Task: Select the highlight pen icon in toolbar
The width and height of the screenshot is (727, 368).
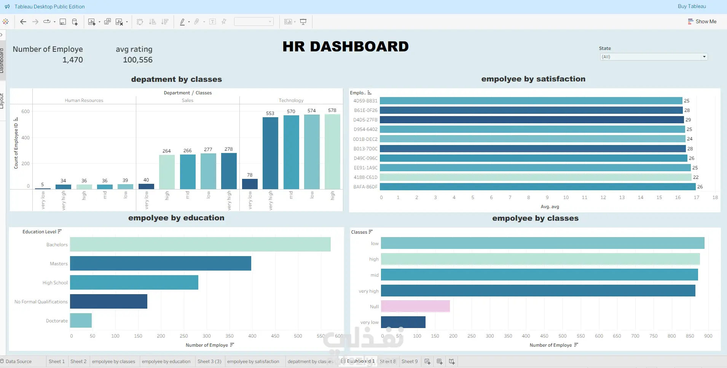Action: click(x=182, y=22)
